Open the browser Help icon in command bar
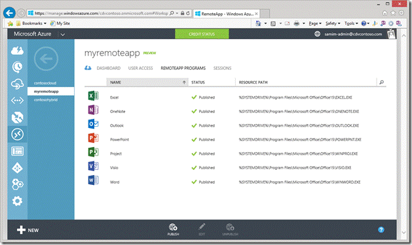Screen dimensions: 412x245 364,24
